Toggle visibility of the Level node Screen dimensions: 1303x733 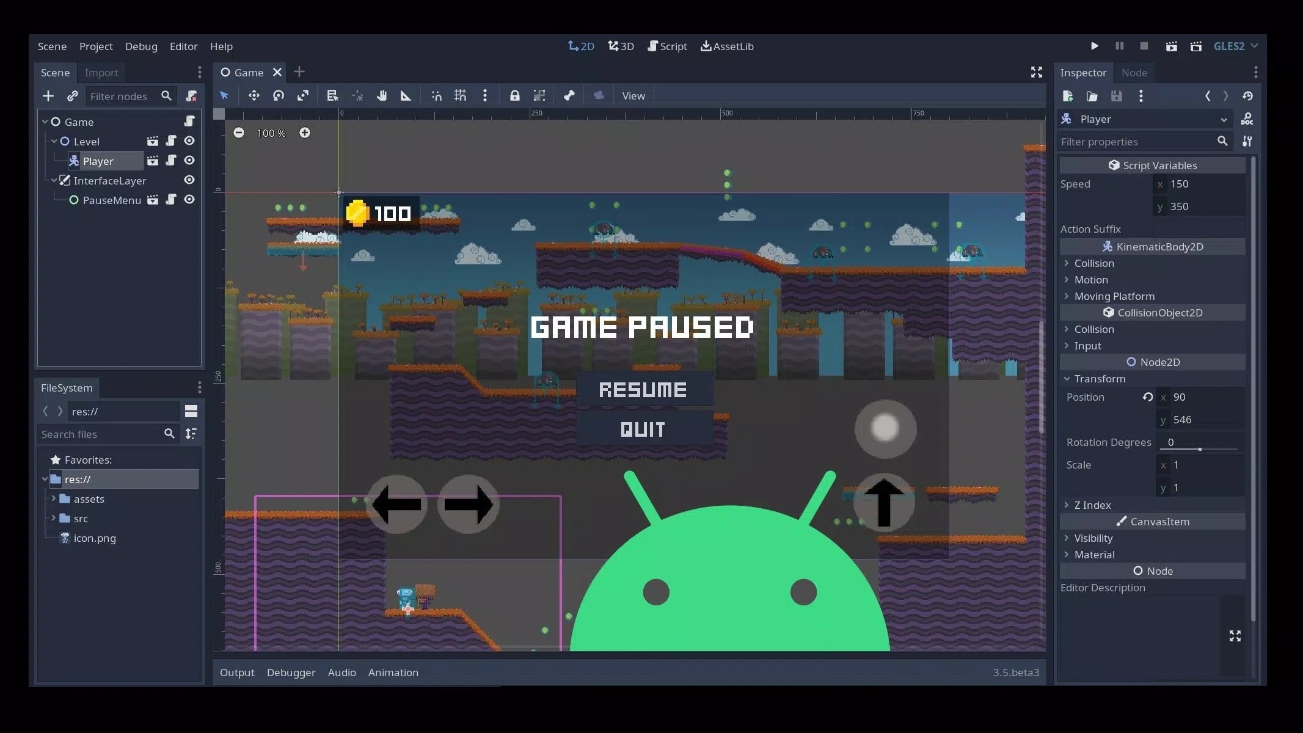click(189, 141)
